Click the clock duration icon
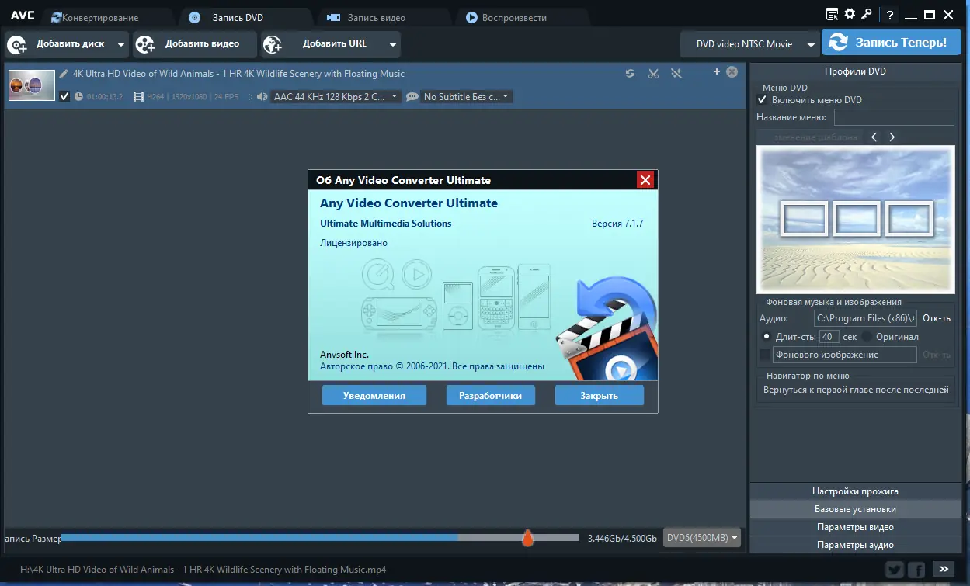The height and width of the screenshot is (586, 970). 78,97
